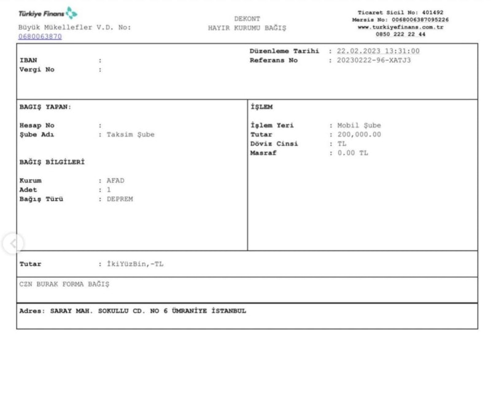Click the Mobil Şube transaction location
The width and height of the screenshot is (491, 408).
359,126
